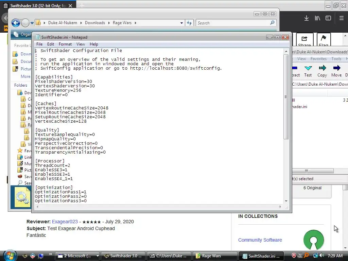Click the line OptimizationPass1=1

[x=60, y=192]
